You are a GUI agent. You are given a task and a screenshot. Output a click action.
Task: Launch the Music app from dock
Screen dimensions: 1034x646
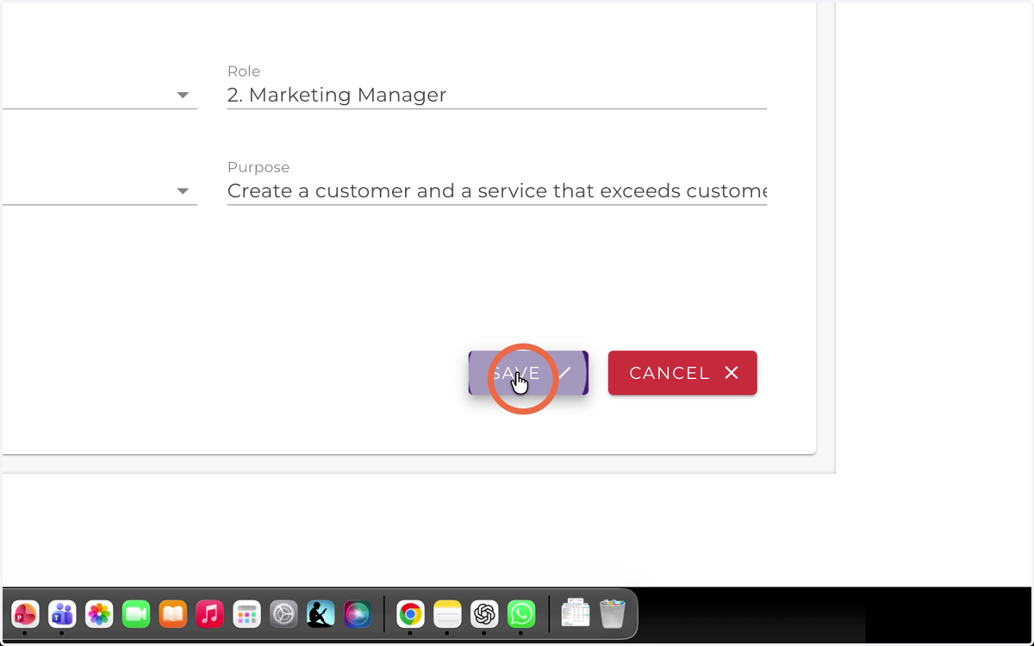point(209,614)
